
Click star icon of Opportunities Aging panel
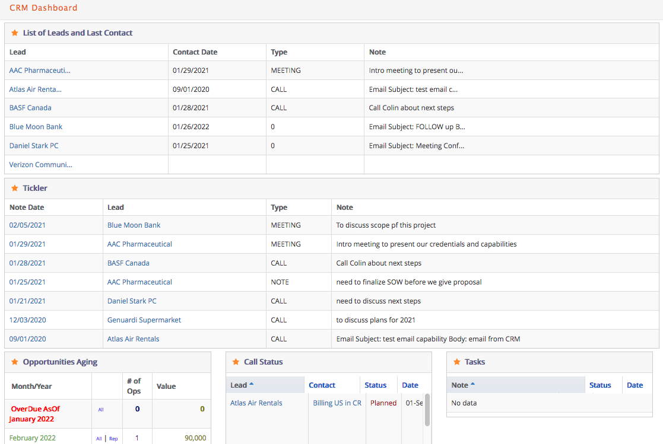(15, 362)
